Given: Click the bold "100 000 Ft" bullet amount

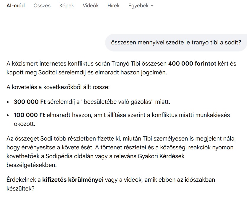Looking at the screenshot, I should [x=29, y=115].
